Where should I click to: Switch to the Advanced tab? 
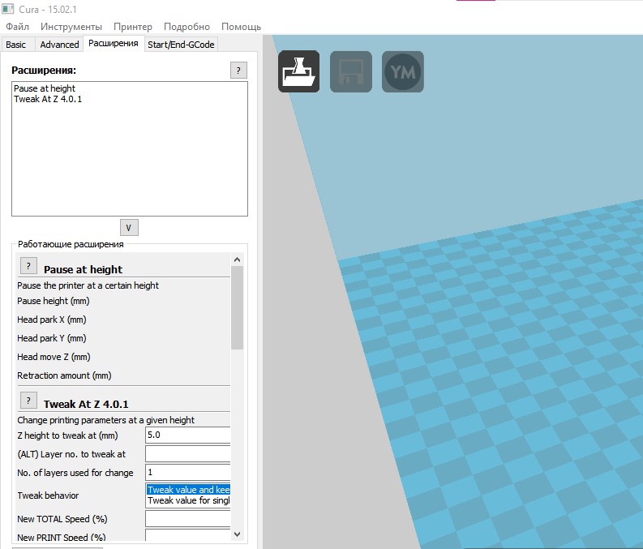pyautogui.click(x=60, y=45)
